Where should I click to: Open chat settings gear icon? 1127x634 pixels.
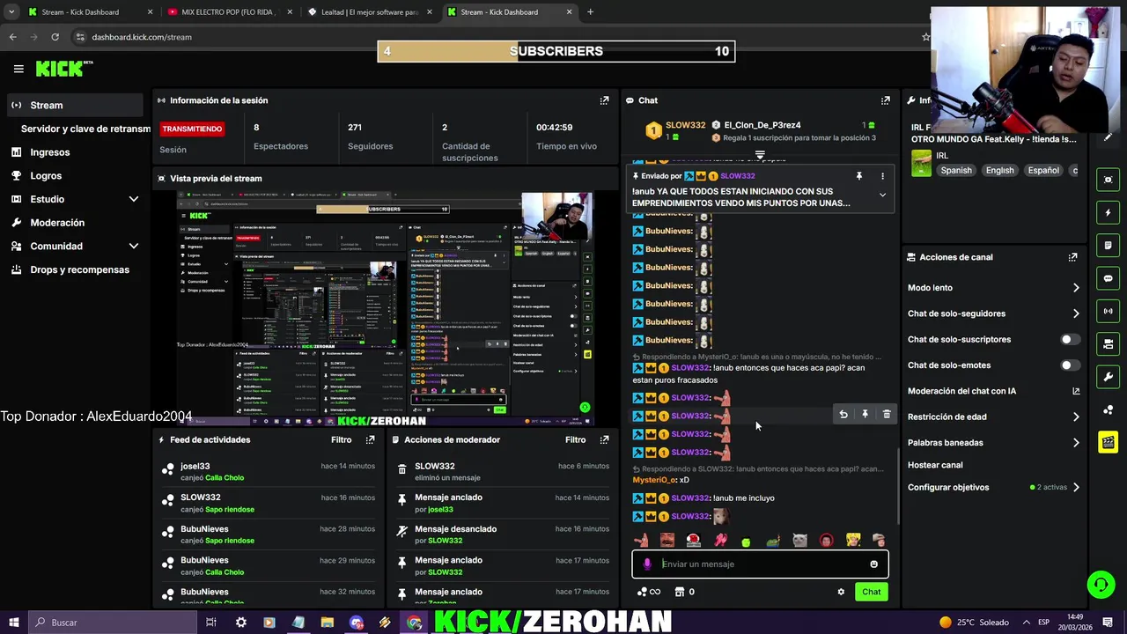coord(841,592)
